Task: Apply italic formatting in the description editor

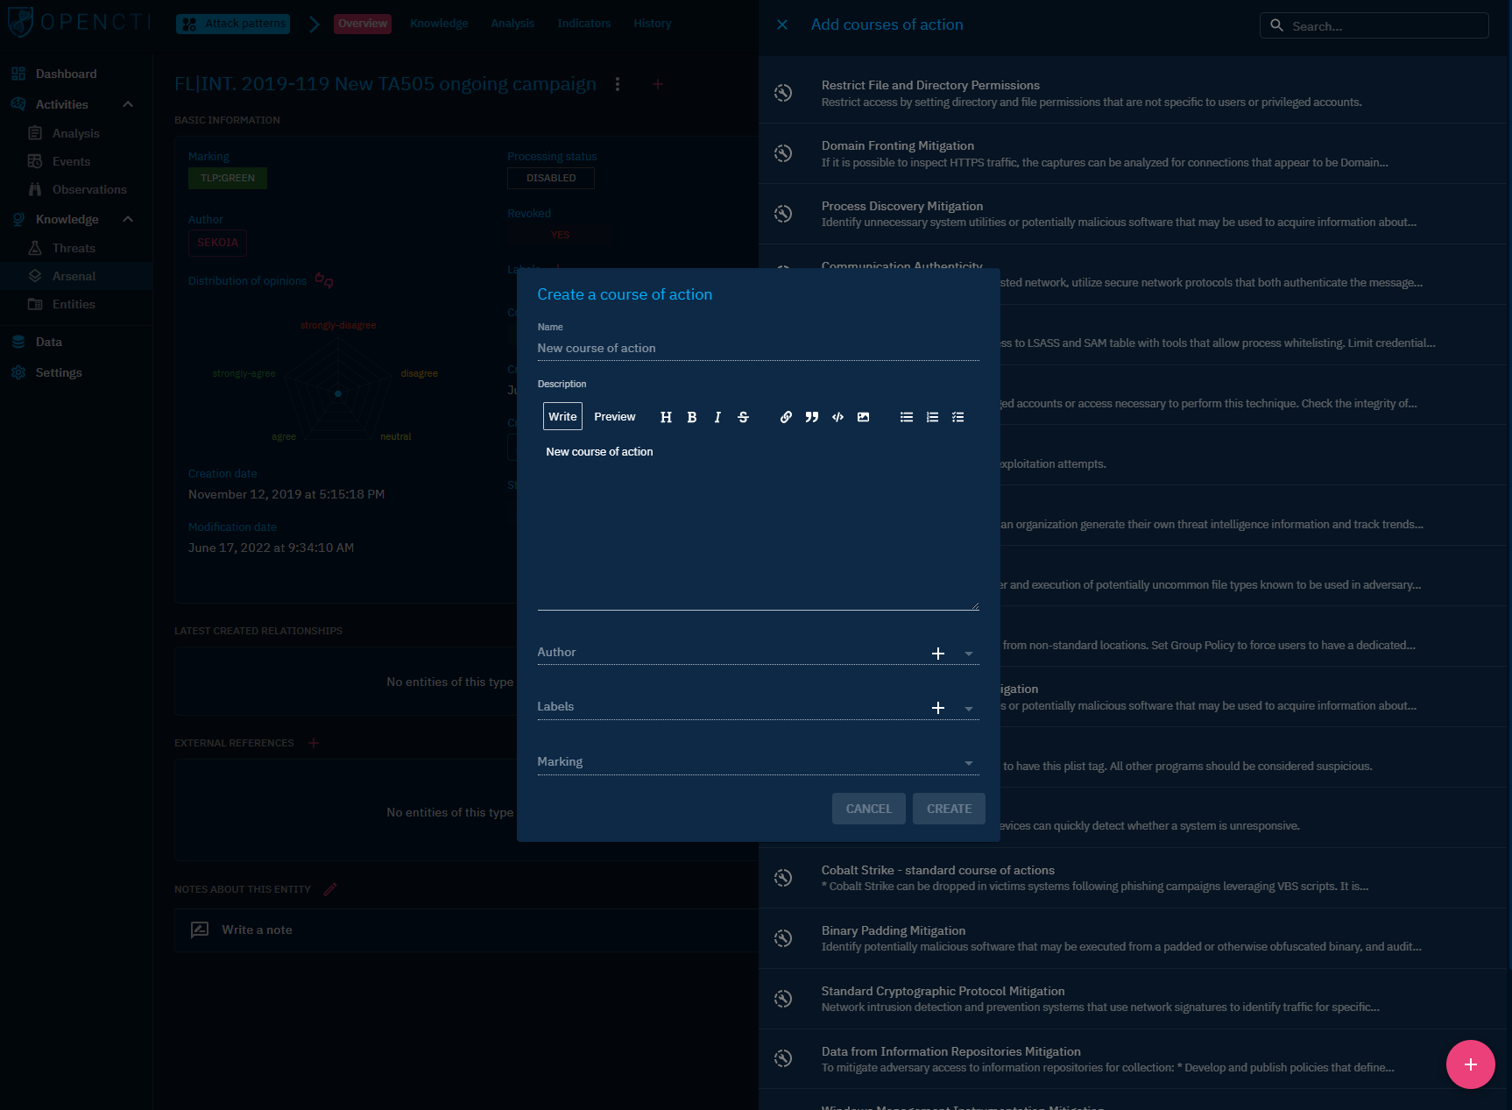Action: point(717,417)
